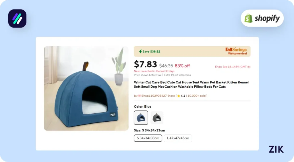Click the Extra 1% off with coins text

177,75
